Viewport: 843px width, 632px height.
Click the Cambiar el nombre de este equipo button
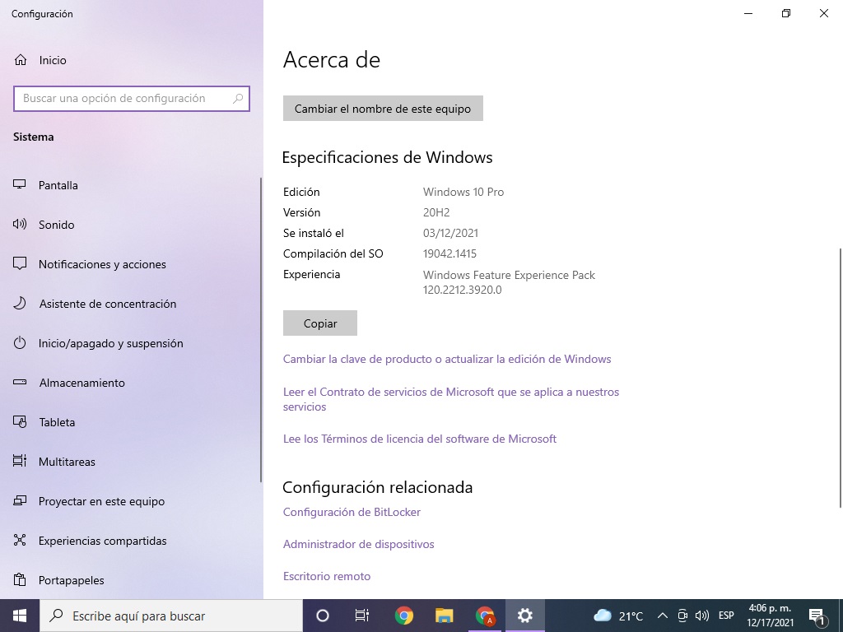[383, 109]
